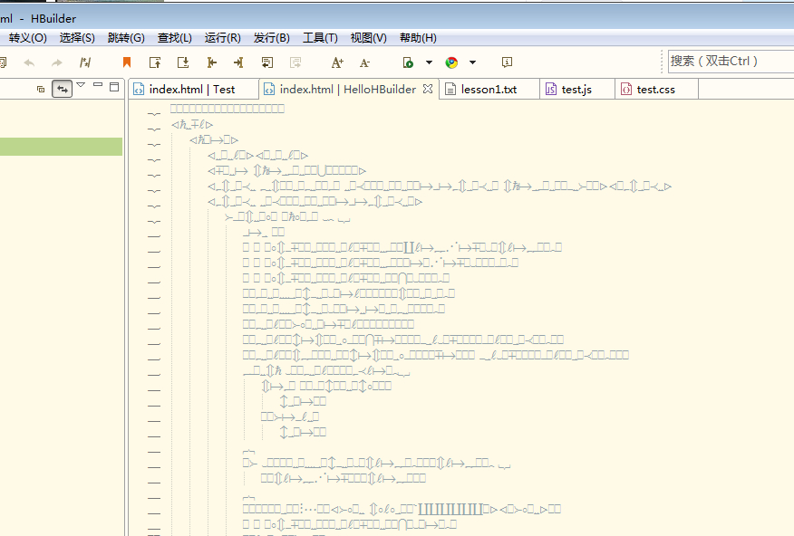
Task: Open the 工具(T) menu
Action: tap(320, 38)
